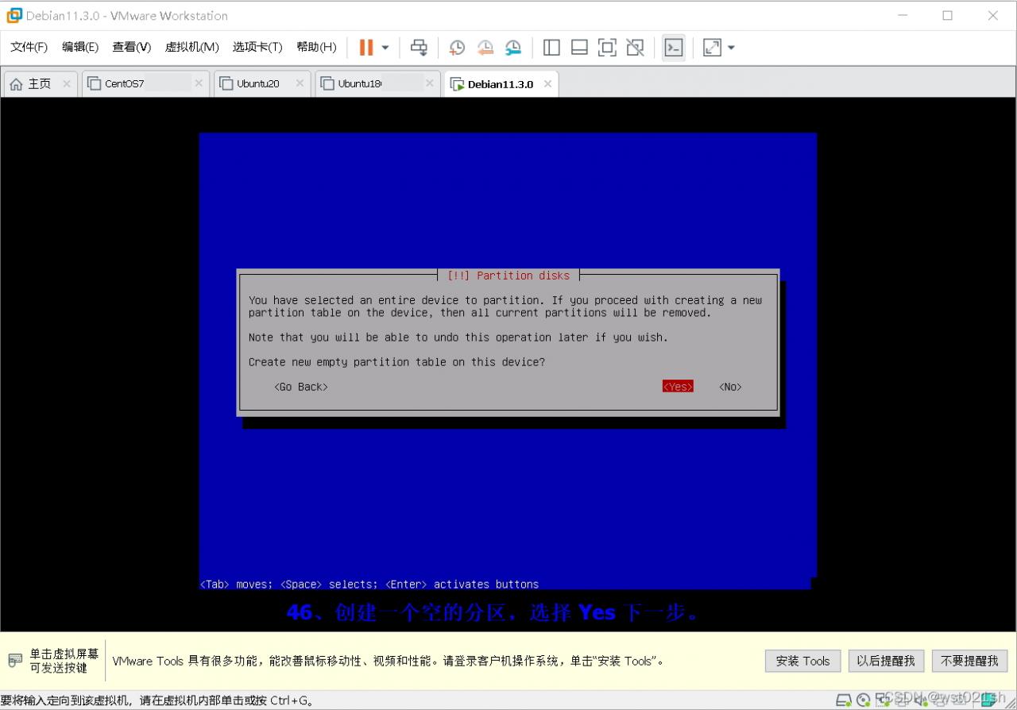This screenshot has width=1017, height=710.
Task: Open the snapshot manager icon
Action: tap(513, 48)
